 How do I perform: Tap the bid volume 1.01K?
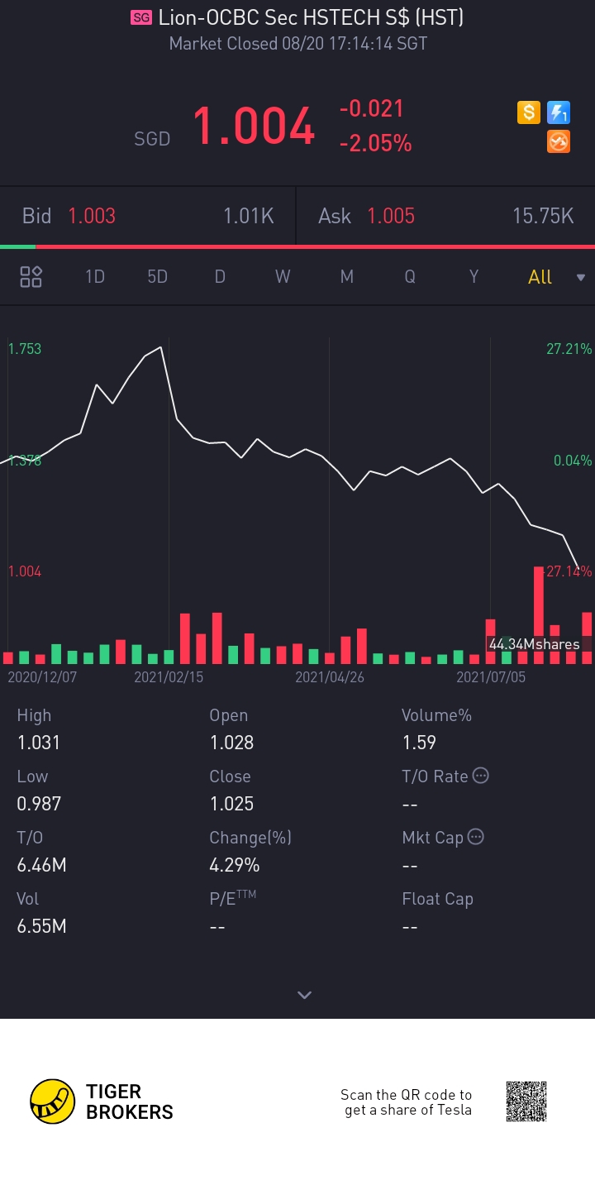[x=248, y=216]
